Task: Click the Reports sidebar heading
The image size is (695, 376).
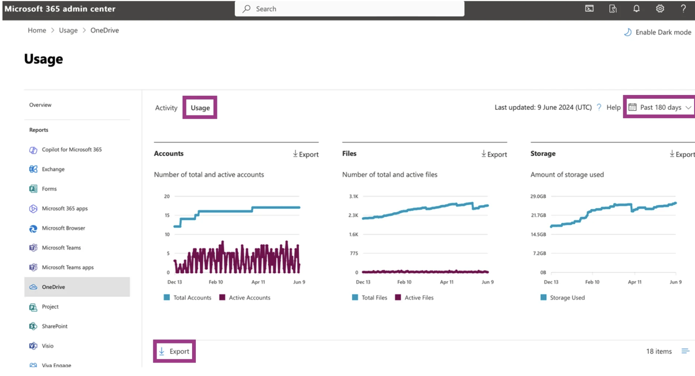Action: click(39, 130)
